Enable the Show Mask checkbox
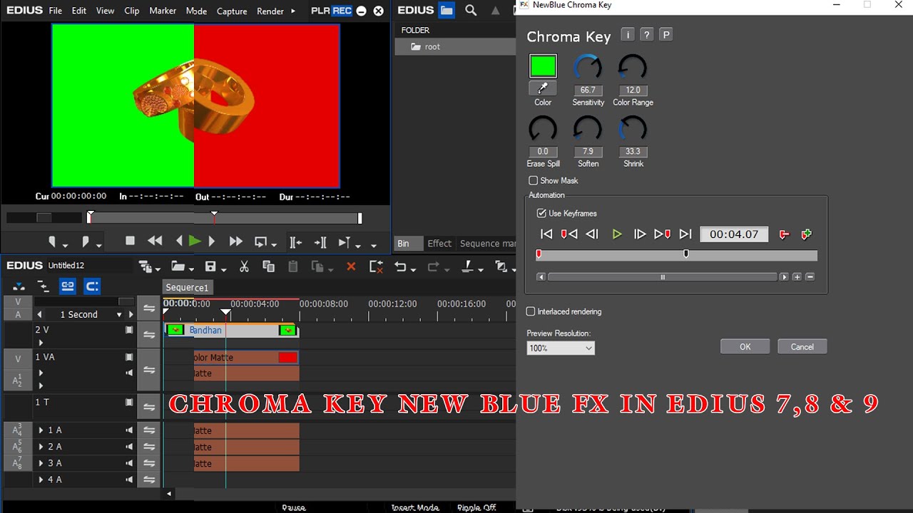The image size is (913, 513). (533, 181)
